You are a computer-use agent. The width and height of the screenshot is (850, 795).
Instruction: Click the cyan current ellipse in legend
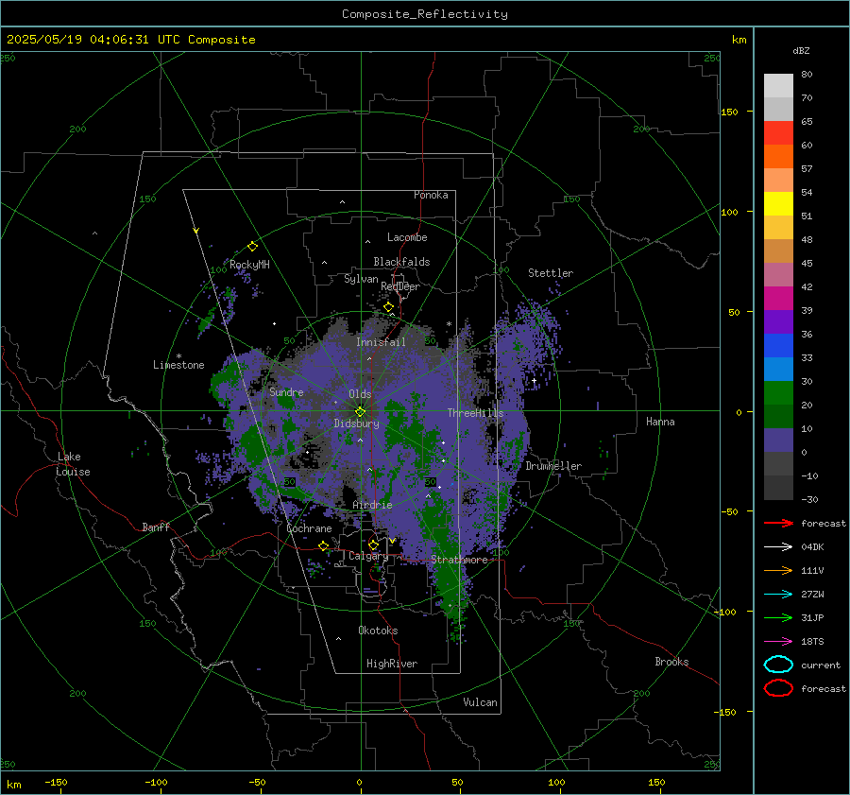click(x=778, y=665)
